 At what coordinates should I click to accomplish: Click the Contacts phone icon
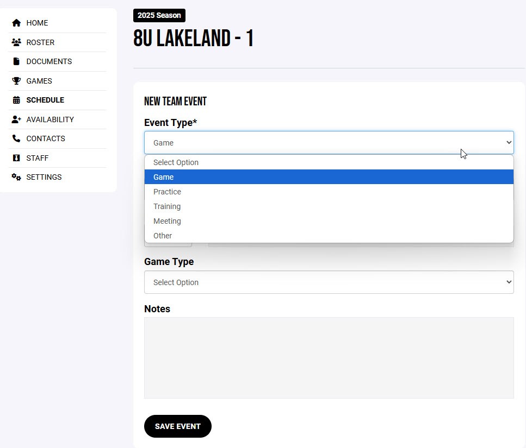click(x=16, y=138)
